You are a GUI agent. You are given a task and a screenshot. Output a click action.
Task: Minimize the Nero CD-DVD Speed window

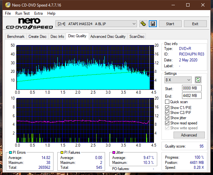pos(173,5)
